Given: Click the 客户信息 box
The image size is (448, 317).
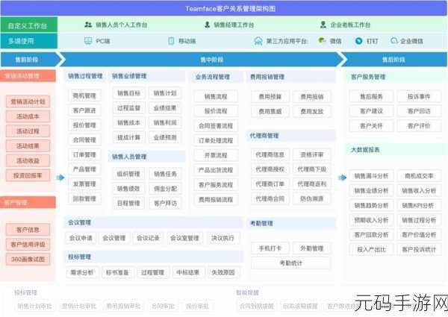Looking at the screenshot, I should [x=28, y=230].
